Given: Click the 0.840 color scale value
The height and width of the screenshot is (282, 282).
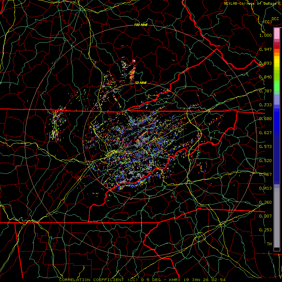Looking at the screenshot, I should point(265,77).
